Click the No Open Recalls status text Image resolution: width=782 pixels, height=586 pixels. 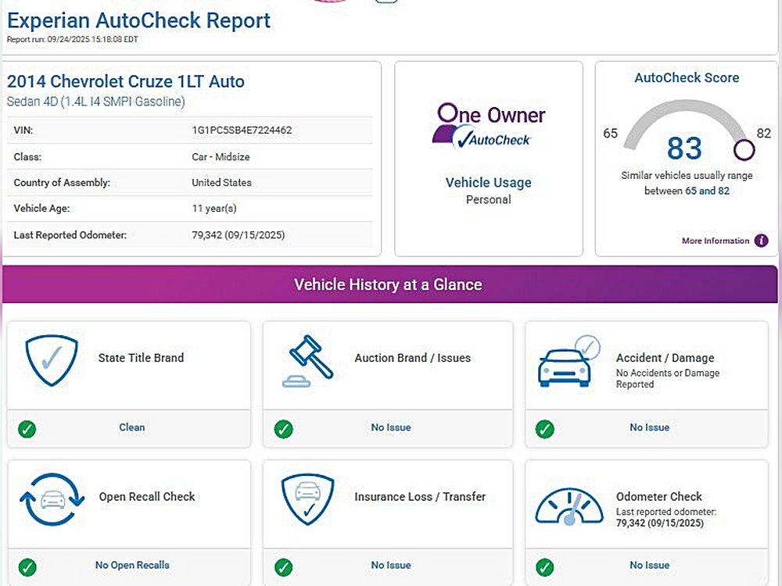point(132,565)
